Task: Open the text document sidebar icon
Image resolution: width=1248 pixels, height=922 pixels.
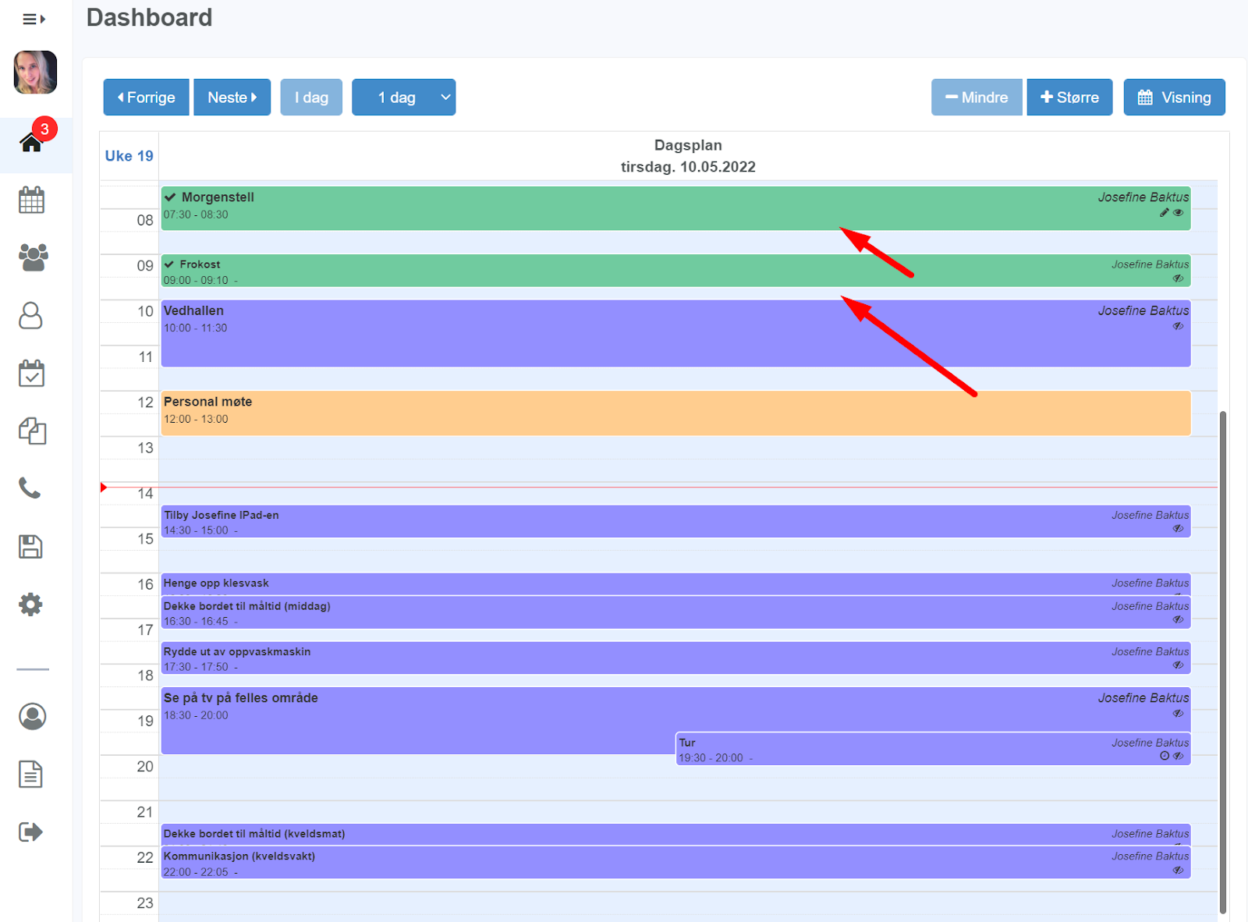Action: (x=30, y=774)
